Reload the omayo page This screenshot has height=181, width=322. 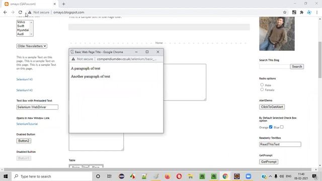(x=20, y=12)
